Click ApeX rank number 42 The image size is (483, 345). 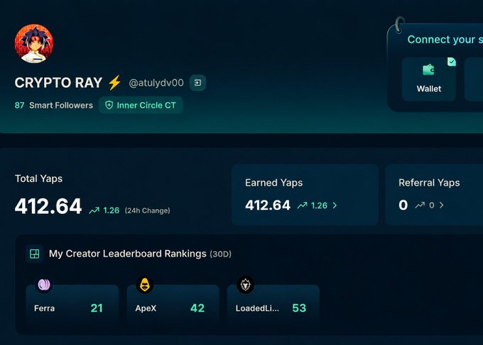[x=197, y=308]
